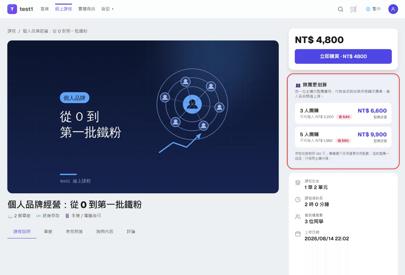Click the people icon beside purchase count
Image resolution: width=405 pixels, height=275 pixels.
(x=298, y=217)
